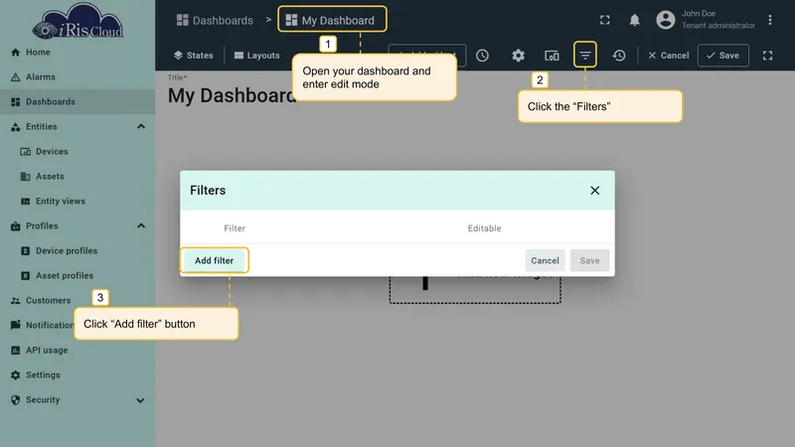The width and height of the screenshot is (795, 447).
Task: Edit the My Dashboard title field
Action: (x=233, y=95)
